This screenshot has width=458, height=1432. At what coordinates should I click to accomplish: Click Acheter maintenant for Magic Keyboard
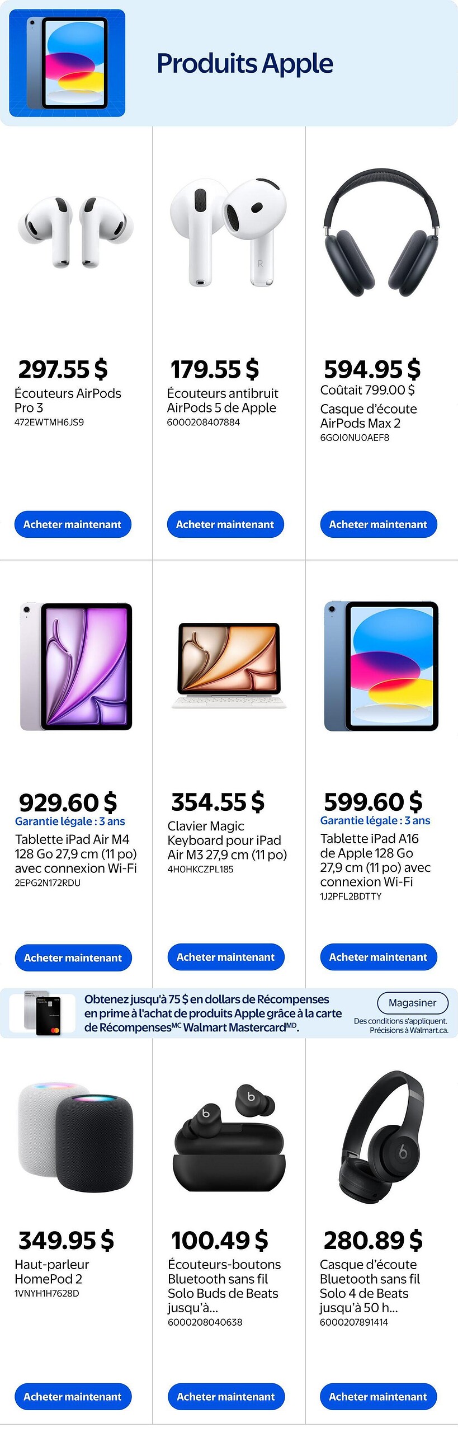[226, 957]
